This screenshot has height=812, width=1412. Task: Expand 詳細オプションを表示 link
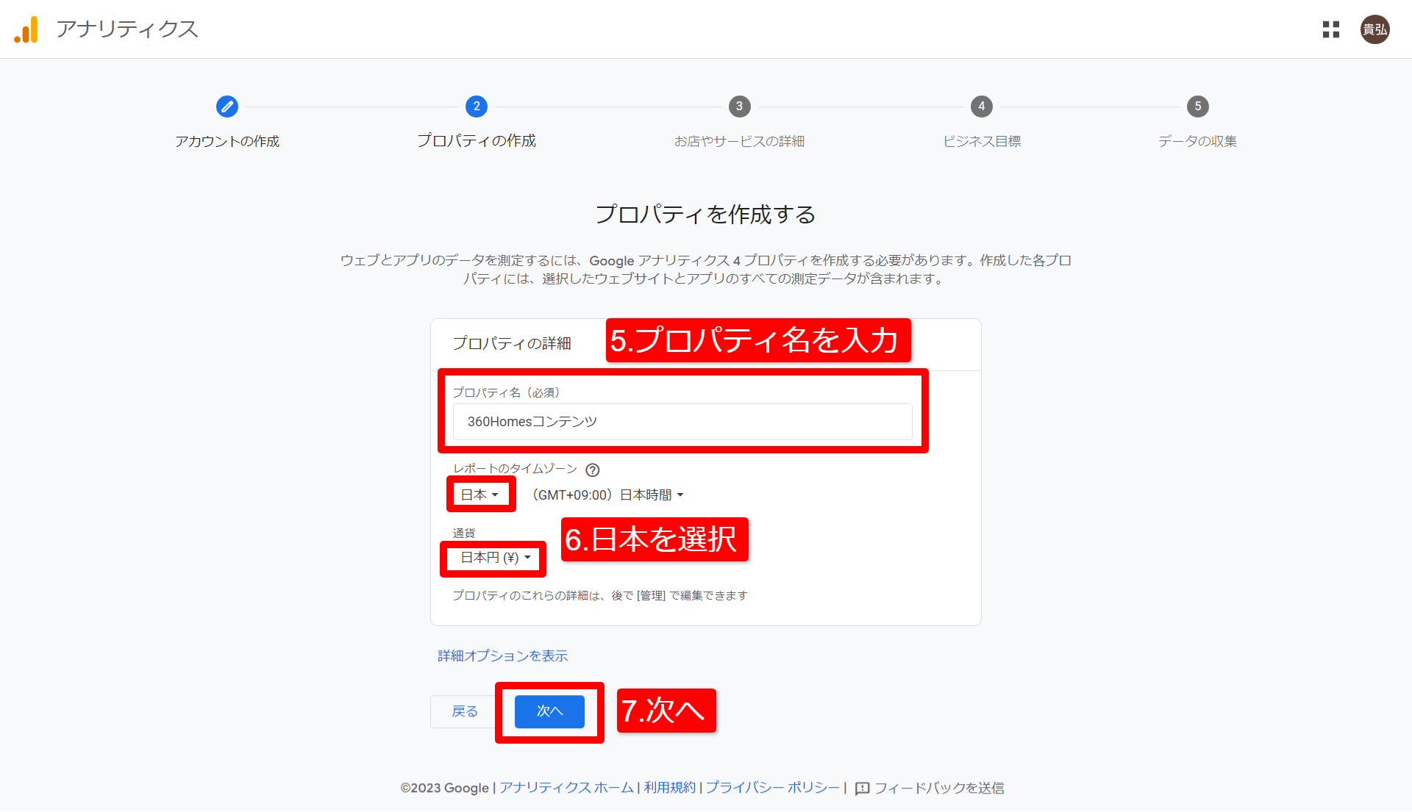[503, 655]
